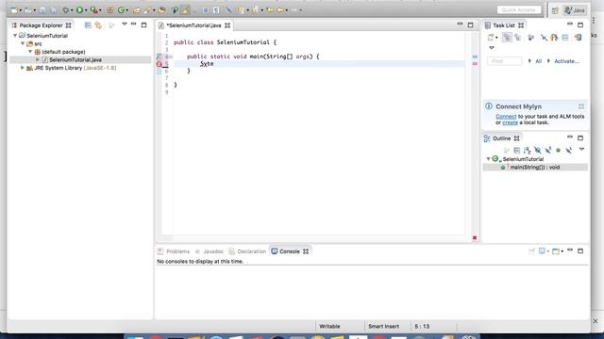The image size is (604, 339).
Task: Open the Task List view menu arrow
Action: pos(492,48)
